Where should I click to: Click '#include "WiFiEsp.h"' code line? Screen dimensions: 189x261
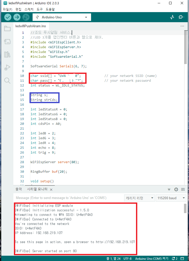pyautogui.click(x=50, y=52)
